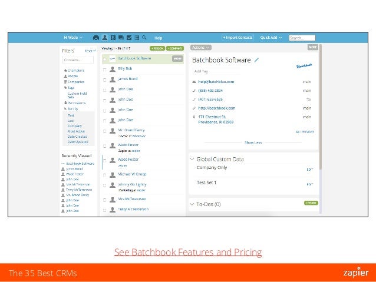This screenshot has height=282, width=376.
Task: Click the pencil edit icon beside Batchbook Software title
Action: coord(256,60)
